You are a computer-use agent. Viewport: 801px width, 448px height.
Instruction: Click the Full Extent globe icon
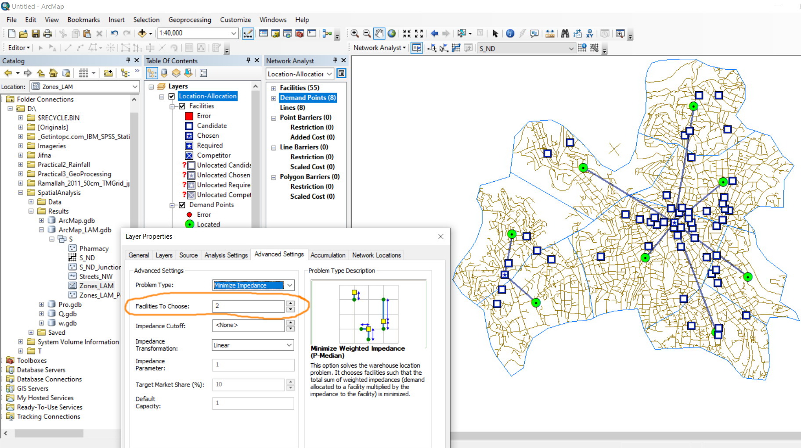click(x=392, y=33)
